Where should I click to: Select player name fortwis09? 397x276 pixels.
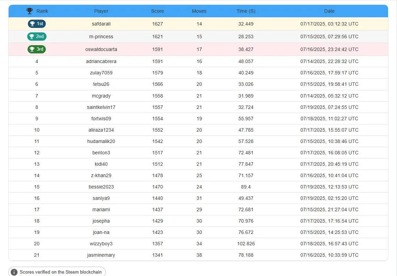click(101, 119)
